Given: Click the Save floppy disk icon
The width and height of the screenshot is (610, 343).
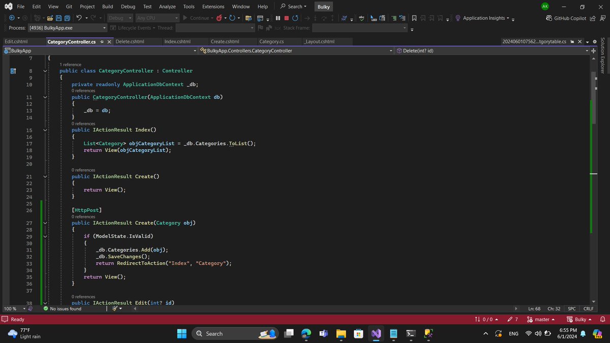Looking at the screenshot, I should click(x=59, y=18).
